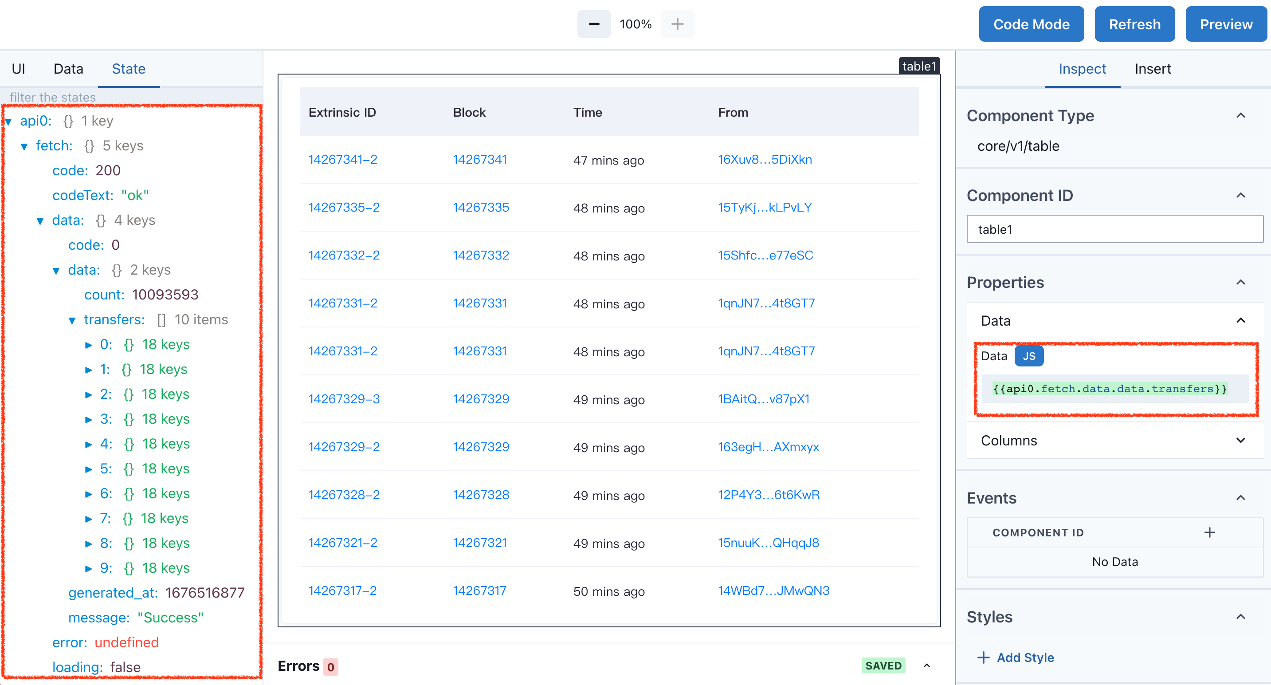
Task: Edit the Component ID table1 field
Action: pos(1114,229)
